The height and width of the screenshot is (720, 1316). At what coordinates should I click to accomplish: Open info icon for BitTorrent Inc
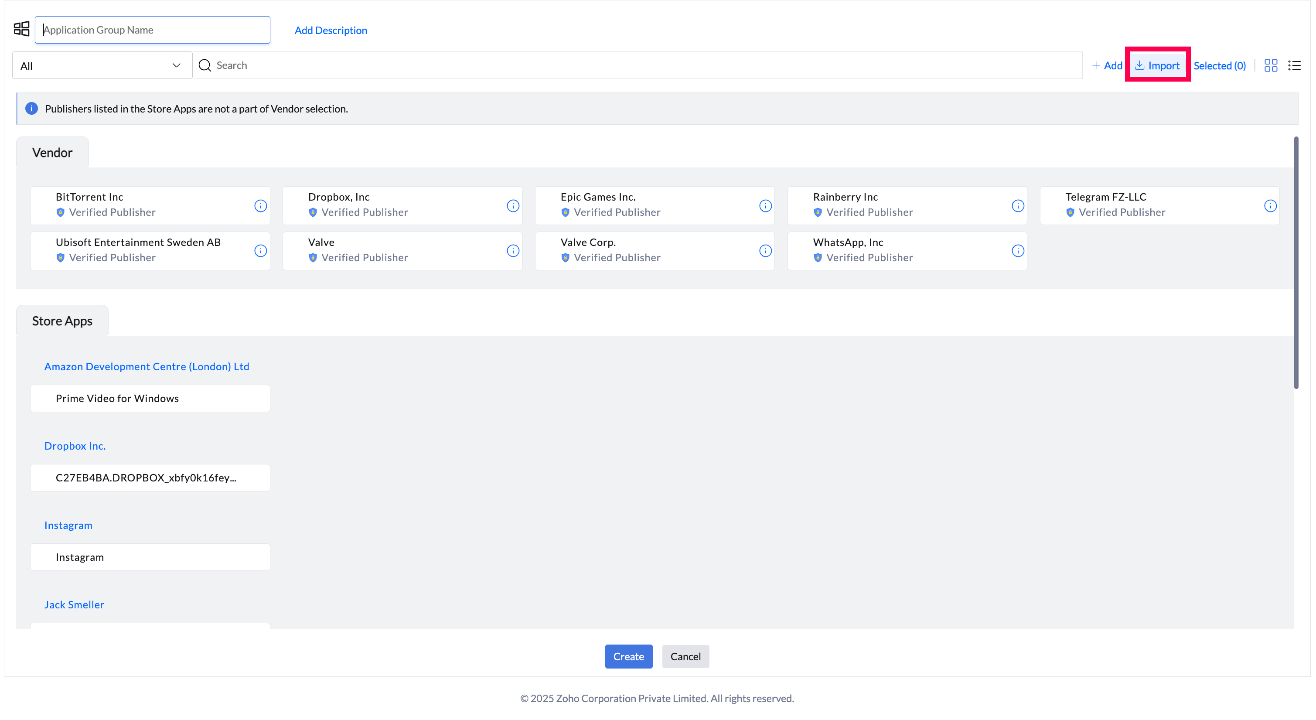click(x=261, y=206)
